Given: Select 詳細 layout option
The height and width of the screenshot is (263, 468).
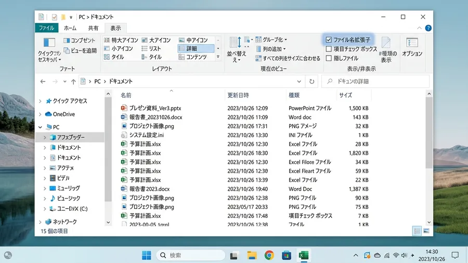Looking at the screenshot, I should click(x=196, y=48).
